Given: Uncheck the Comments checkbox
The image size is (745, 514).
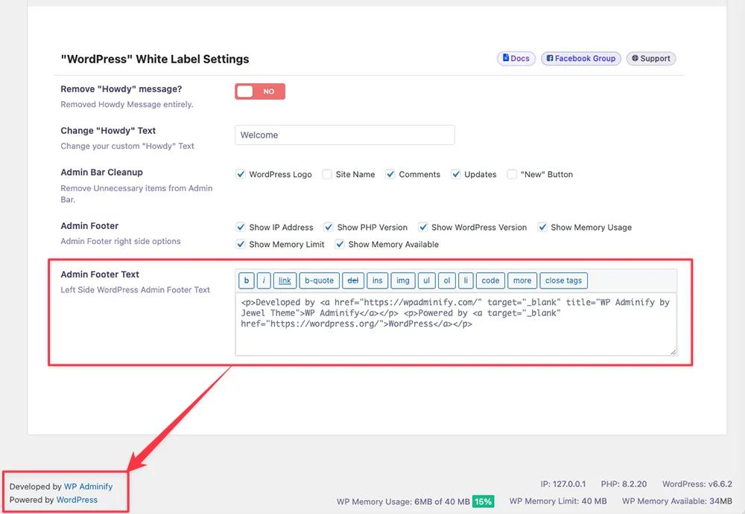Looking at the screenshot, I should click(390, 174).
